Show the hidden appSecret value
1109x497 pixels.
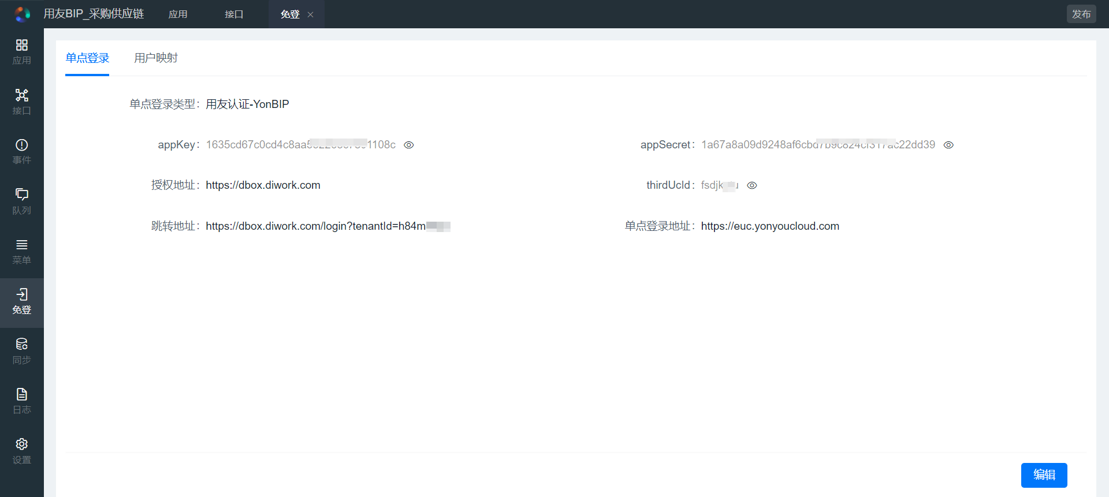(x=948, y=145)
